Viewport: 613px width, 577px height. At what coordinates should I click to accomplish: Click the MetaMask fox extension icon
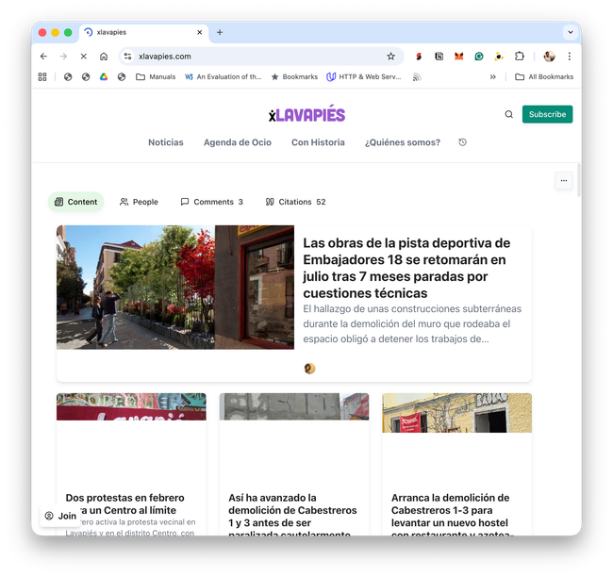point(458,57)
